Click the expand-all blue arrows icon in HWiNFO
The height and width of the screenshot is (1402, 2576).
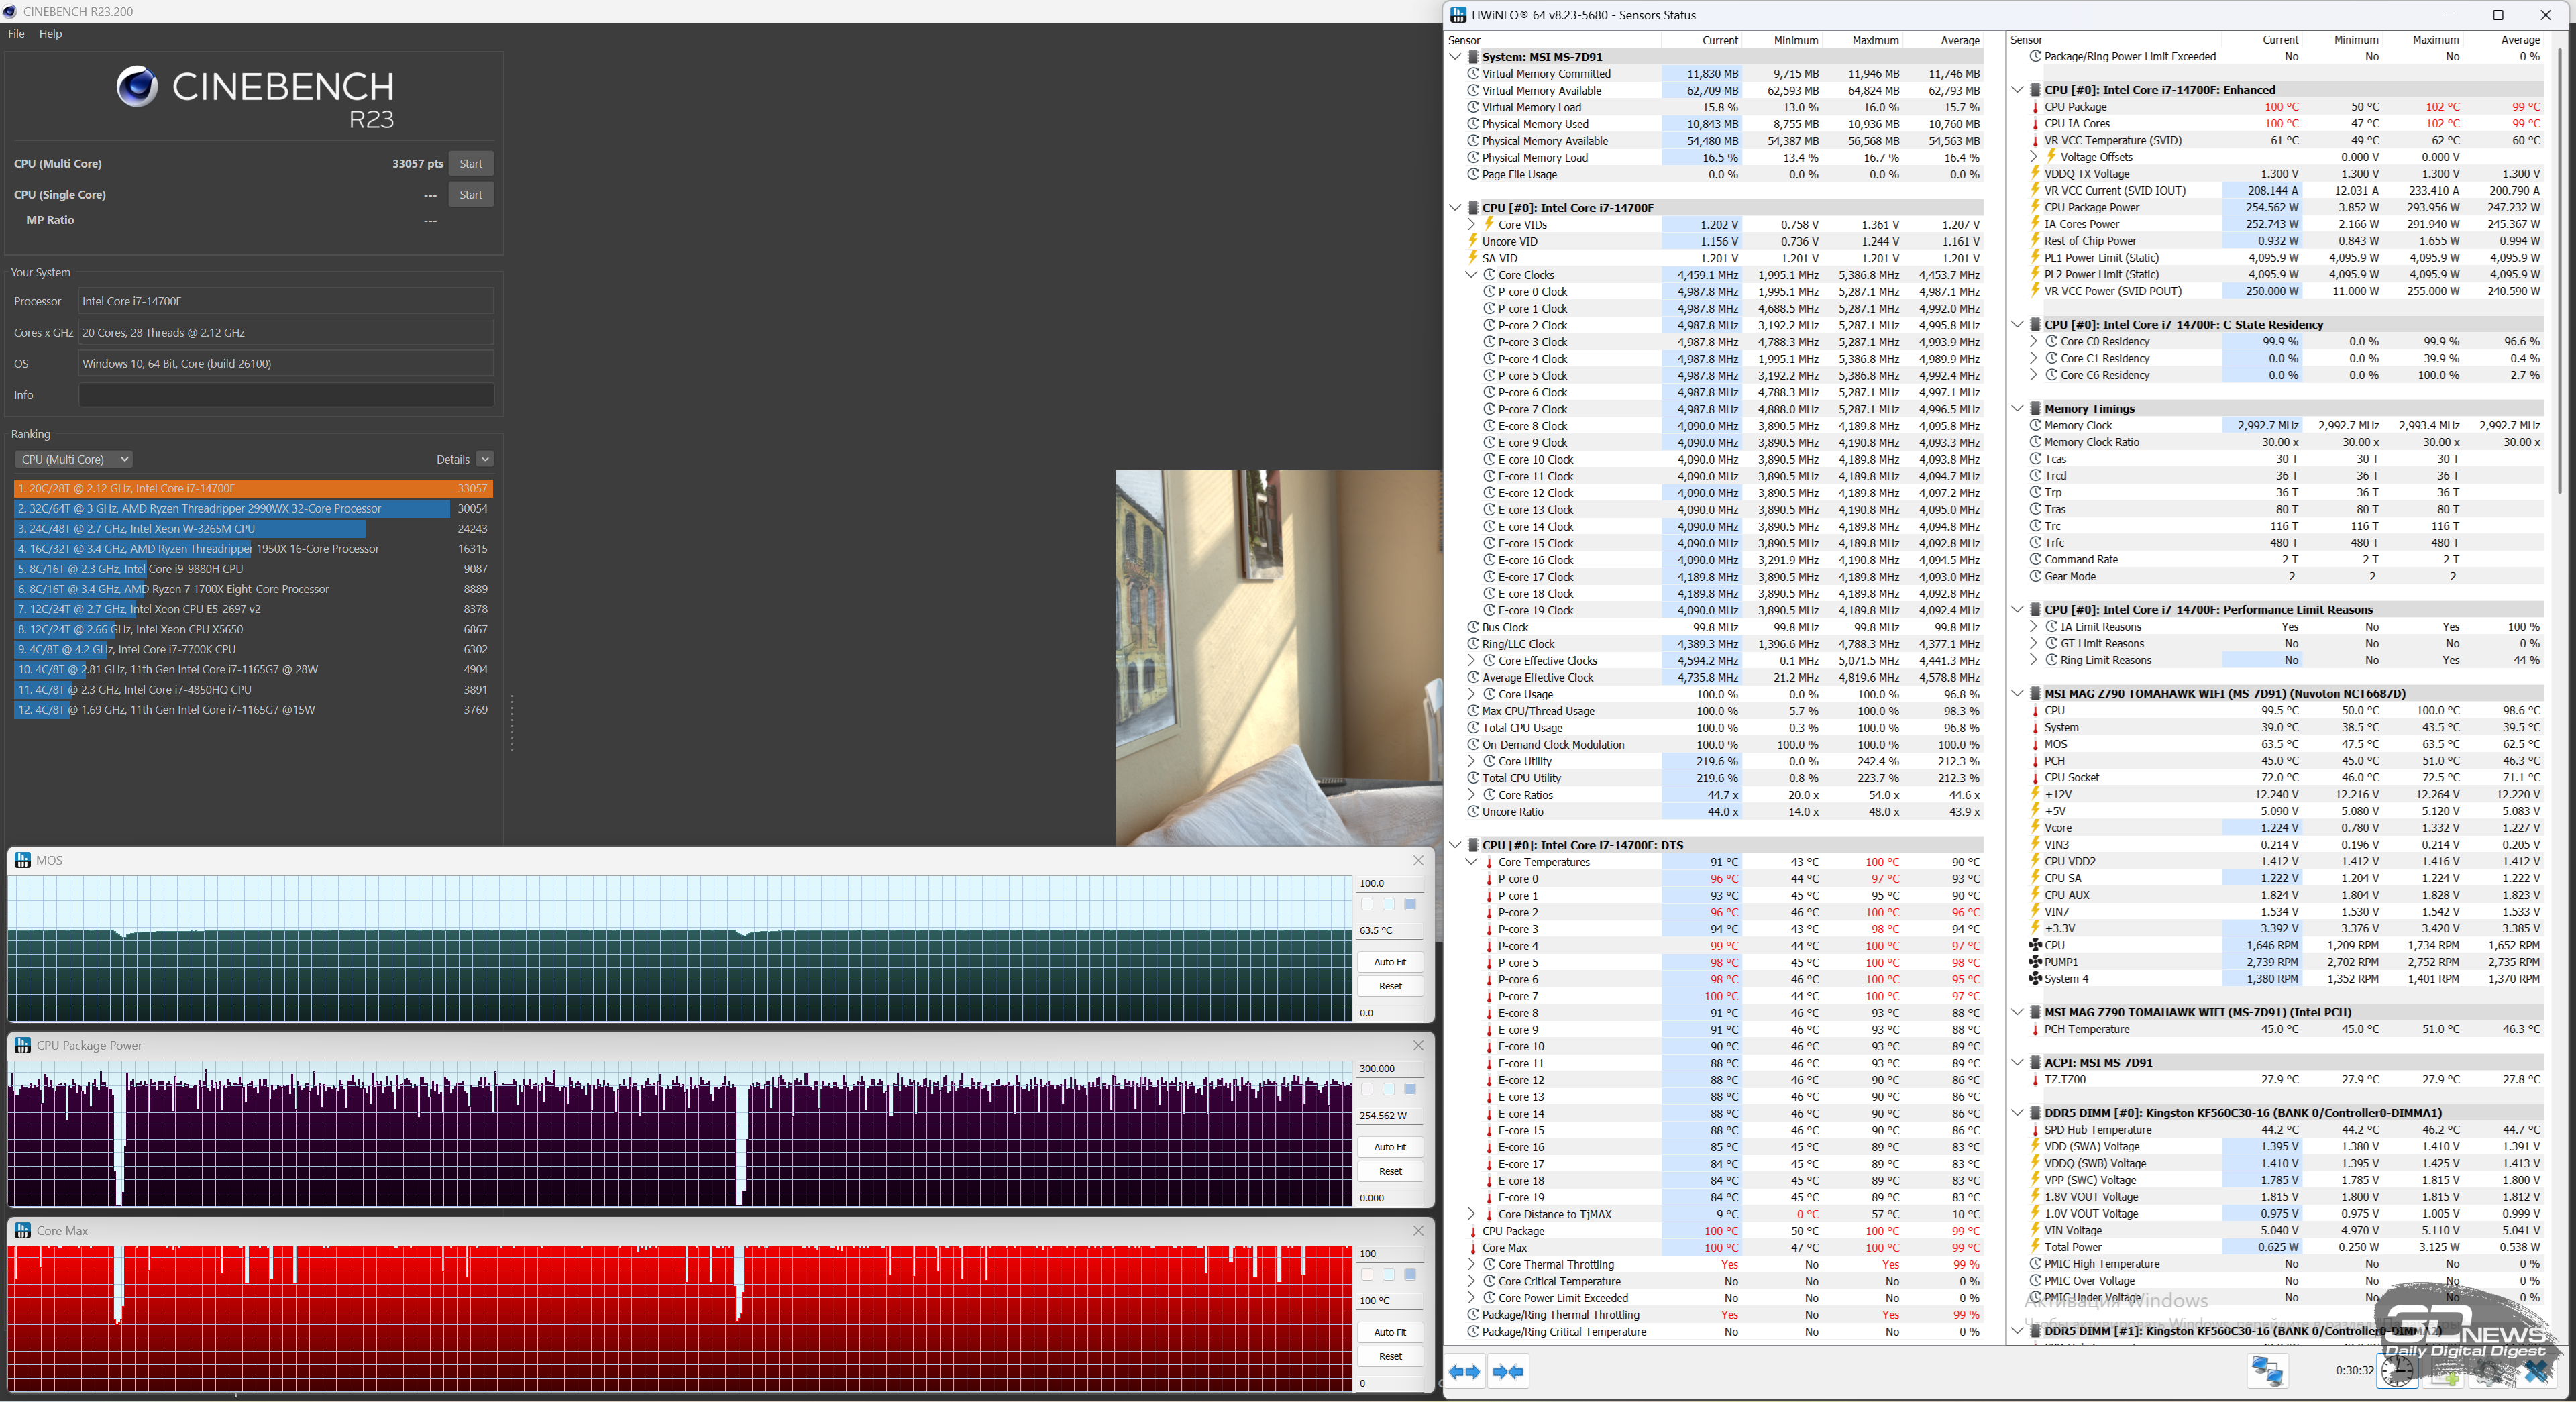(1465, 1372)
